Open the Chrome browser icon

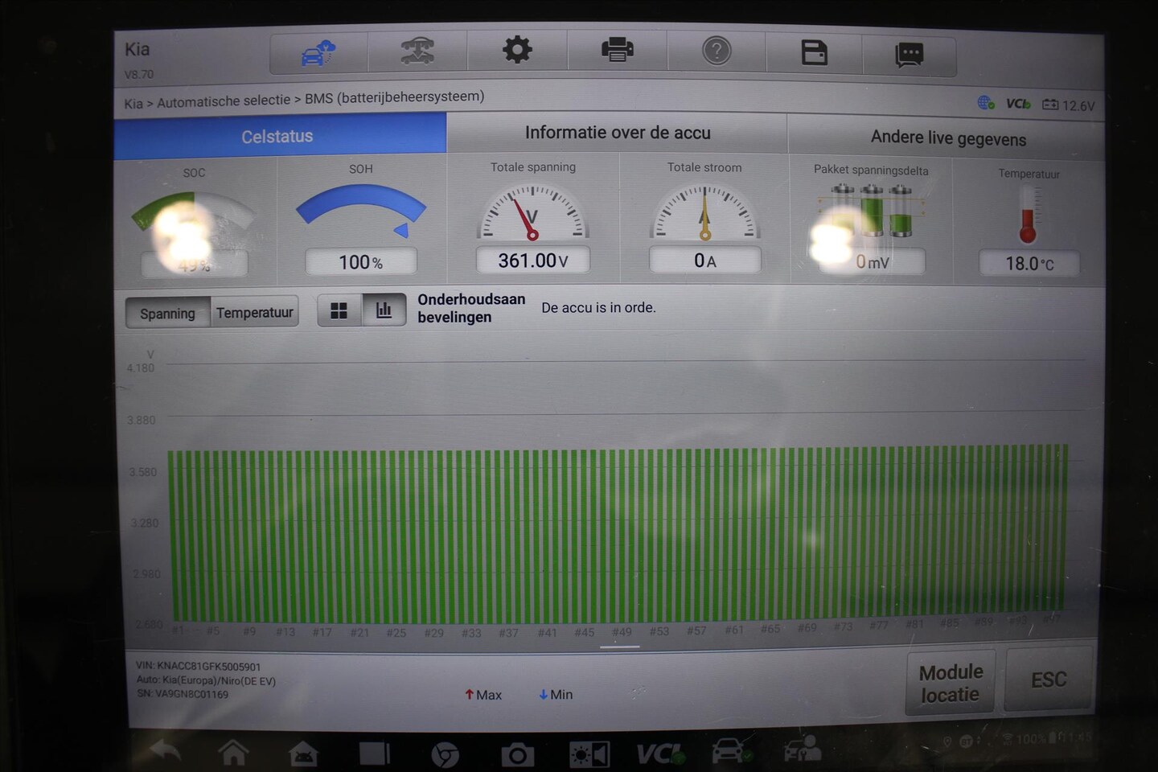pos(445,754)
